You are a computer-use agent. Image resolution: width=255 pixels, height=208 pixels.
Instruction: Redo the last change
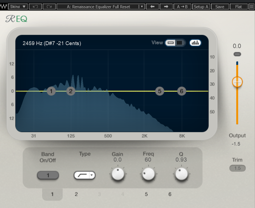pyautogui.click(x=49, y=7)
